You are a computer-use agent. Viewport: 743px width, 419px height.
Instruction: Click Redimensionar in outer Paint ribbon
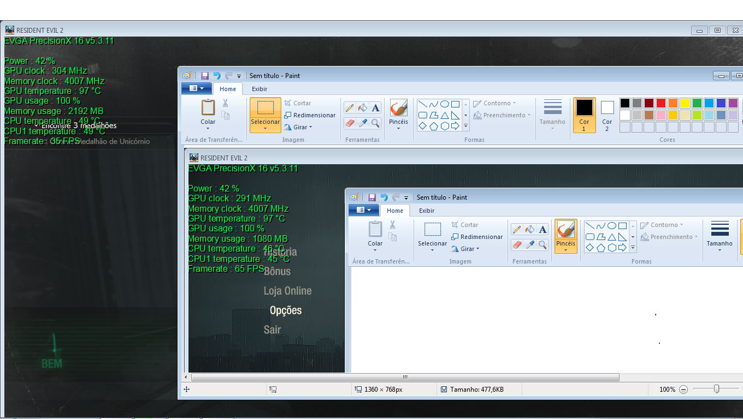(x=309, y=115)
